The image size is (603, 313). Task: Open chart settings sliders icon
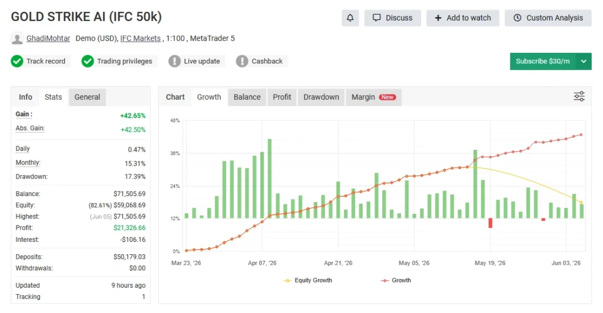tap(579, 96)
